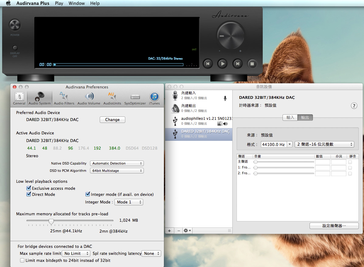Select the 內建輸出 device in list
This screenshot has height=267, width=364.
tap(199, 108)
